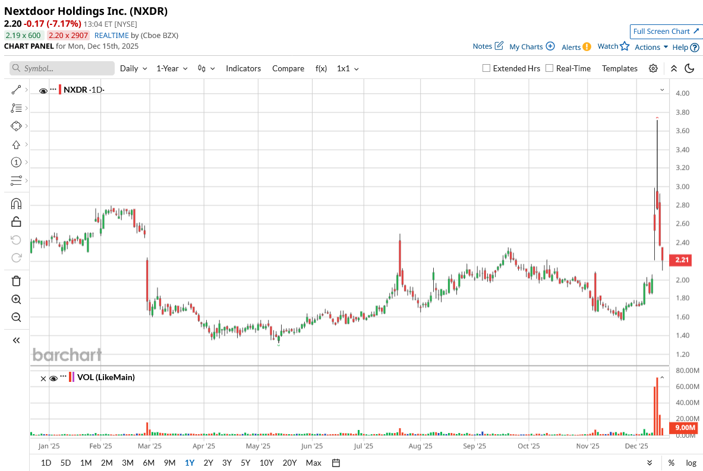Pick the numbered label tool

click(x=16, y=162)
